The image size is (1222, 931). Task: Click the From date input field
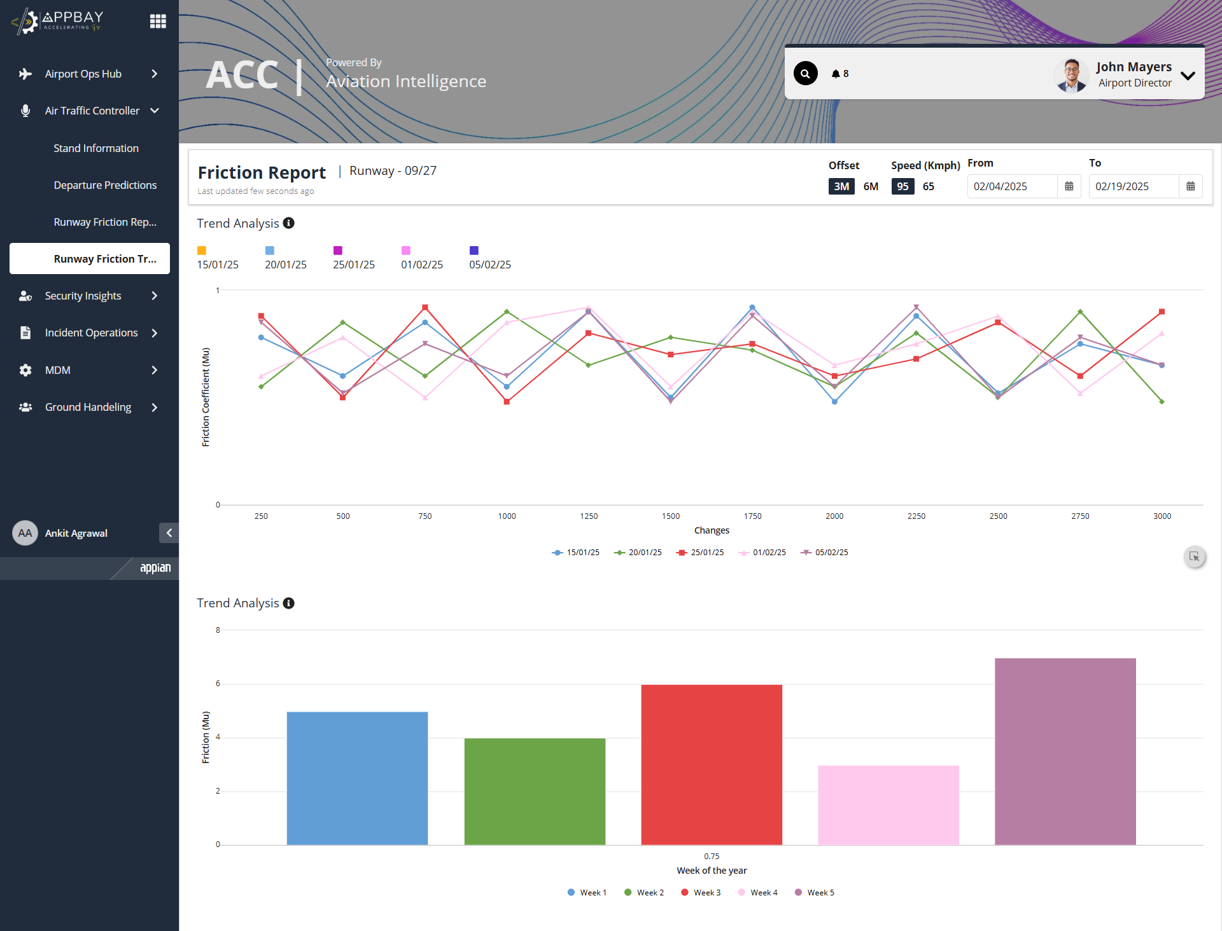point(1012,186)
